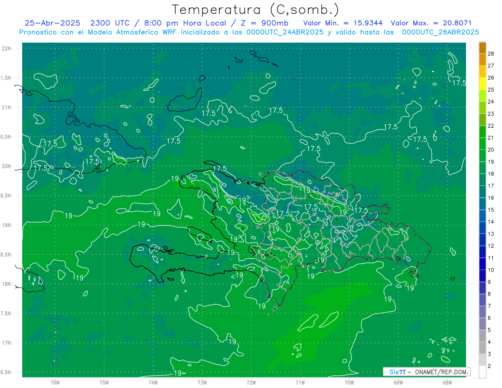Click the '72W' longitude axis label
The image size is (502, 388).
[x=251, y=382]
